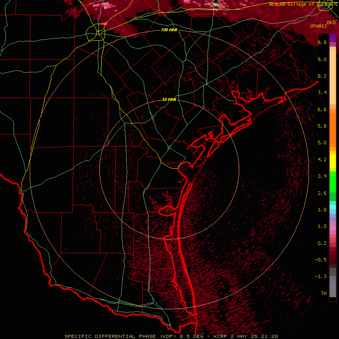Screen dimensions: 339x339
Task: Click the "KCRP" radar site identifier in caption
Action: [220, 336]
